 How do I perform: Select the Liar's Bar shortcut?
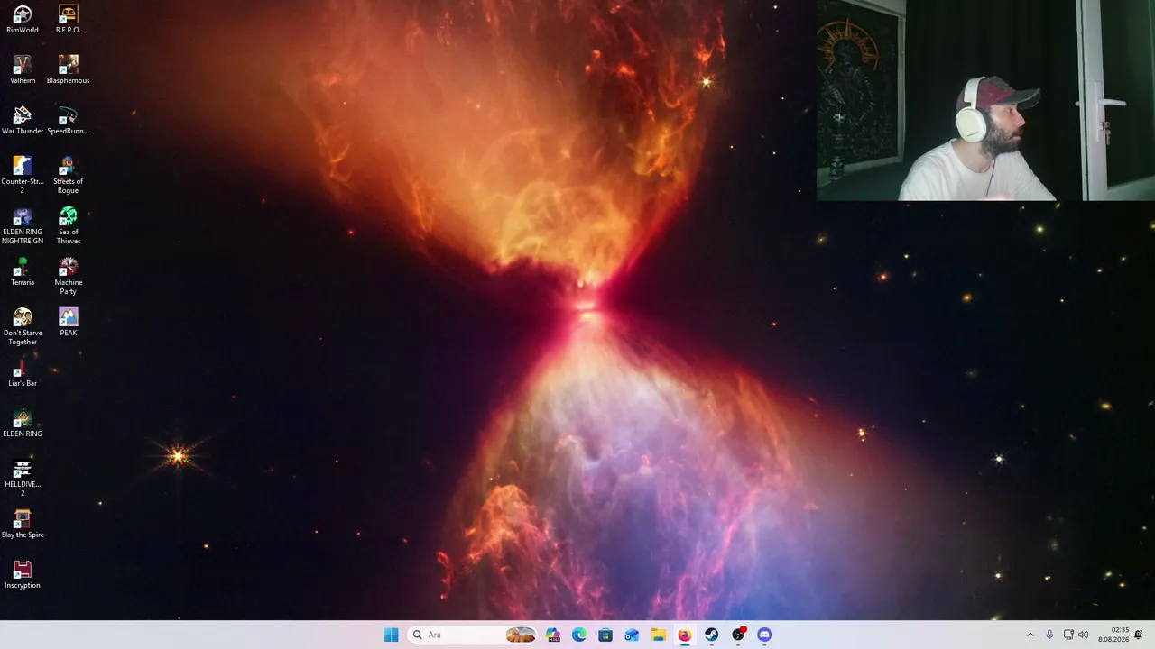(23, 372)
